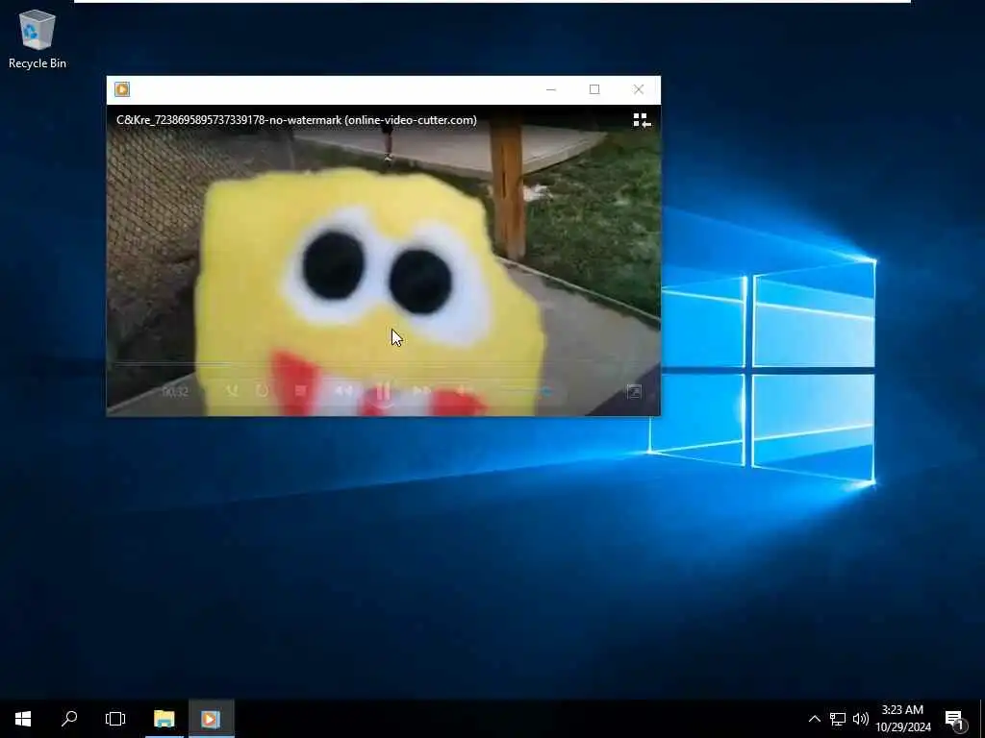The width and height of the screenshot is (985, 738).
Task: Open Windows Media Player title bar icon menu
Action: (x=122, y=89)
